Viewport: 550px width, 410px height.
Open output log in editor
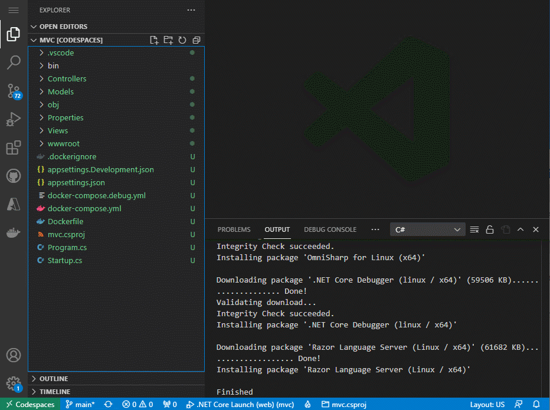coord(506,229)
